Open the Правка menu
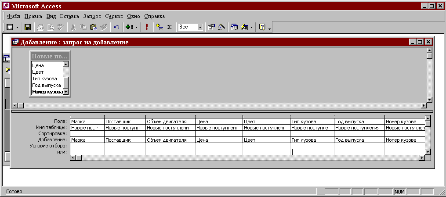Viewport: 446px width, 197px height. [x=33, y=16]
